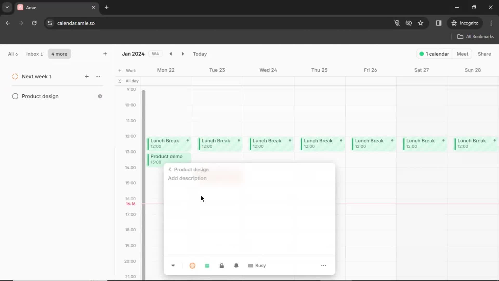Open Thursday's Lunch Break event
The image size is (499, 281).
click(323, 144)
